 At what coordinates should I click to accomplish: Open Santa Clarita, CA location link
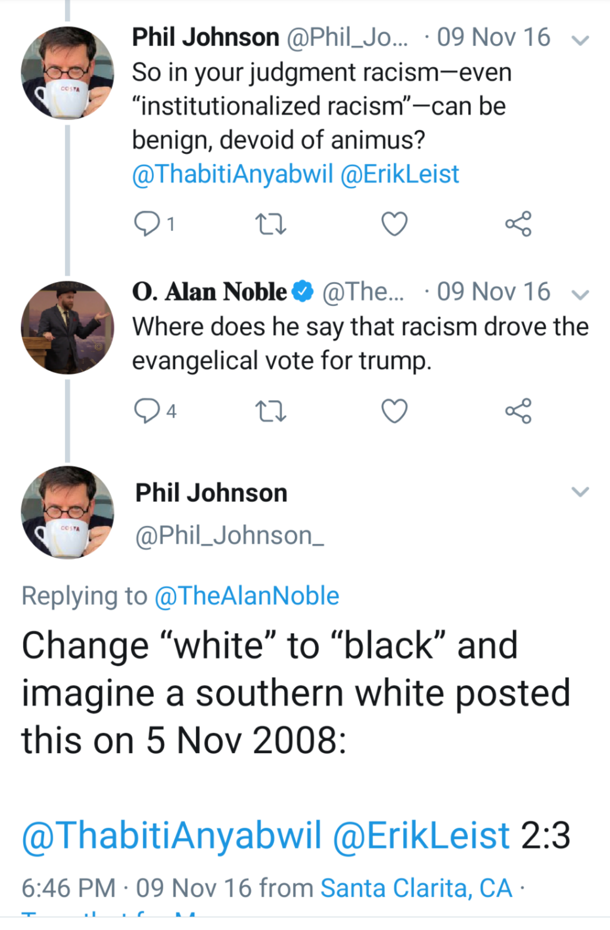(x=416, y=888)
